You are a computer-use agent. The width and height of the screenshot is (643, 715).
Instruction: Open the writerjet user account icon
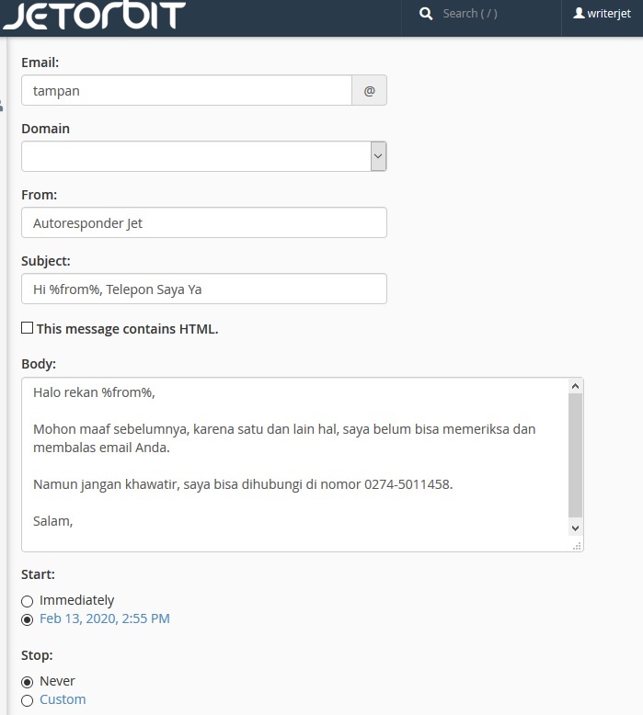(579, 13)
